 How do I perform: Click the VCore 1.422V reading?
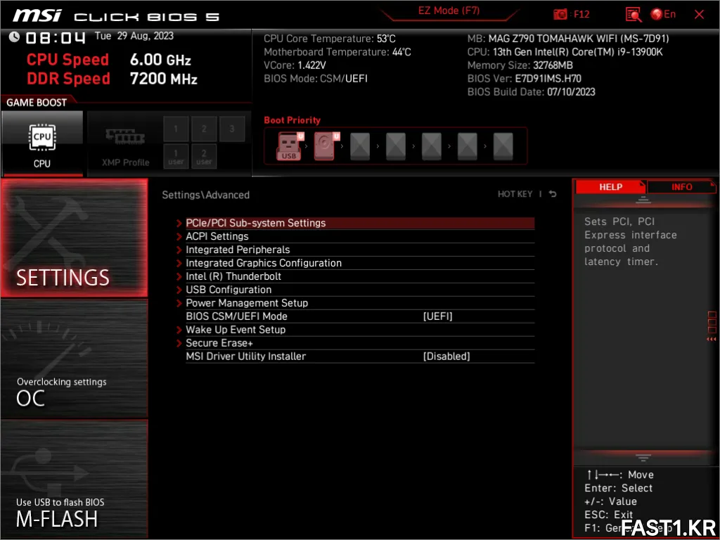point(295,65)
